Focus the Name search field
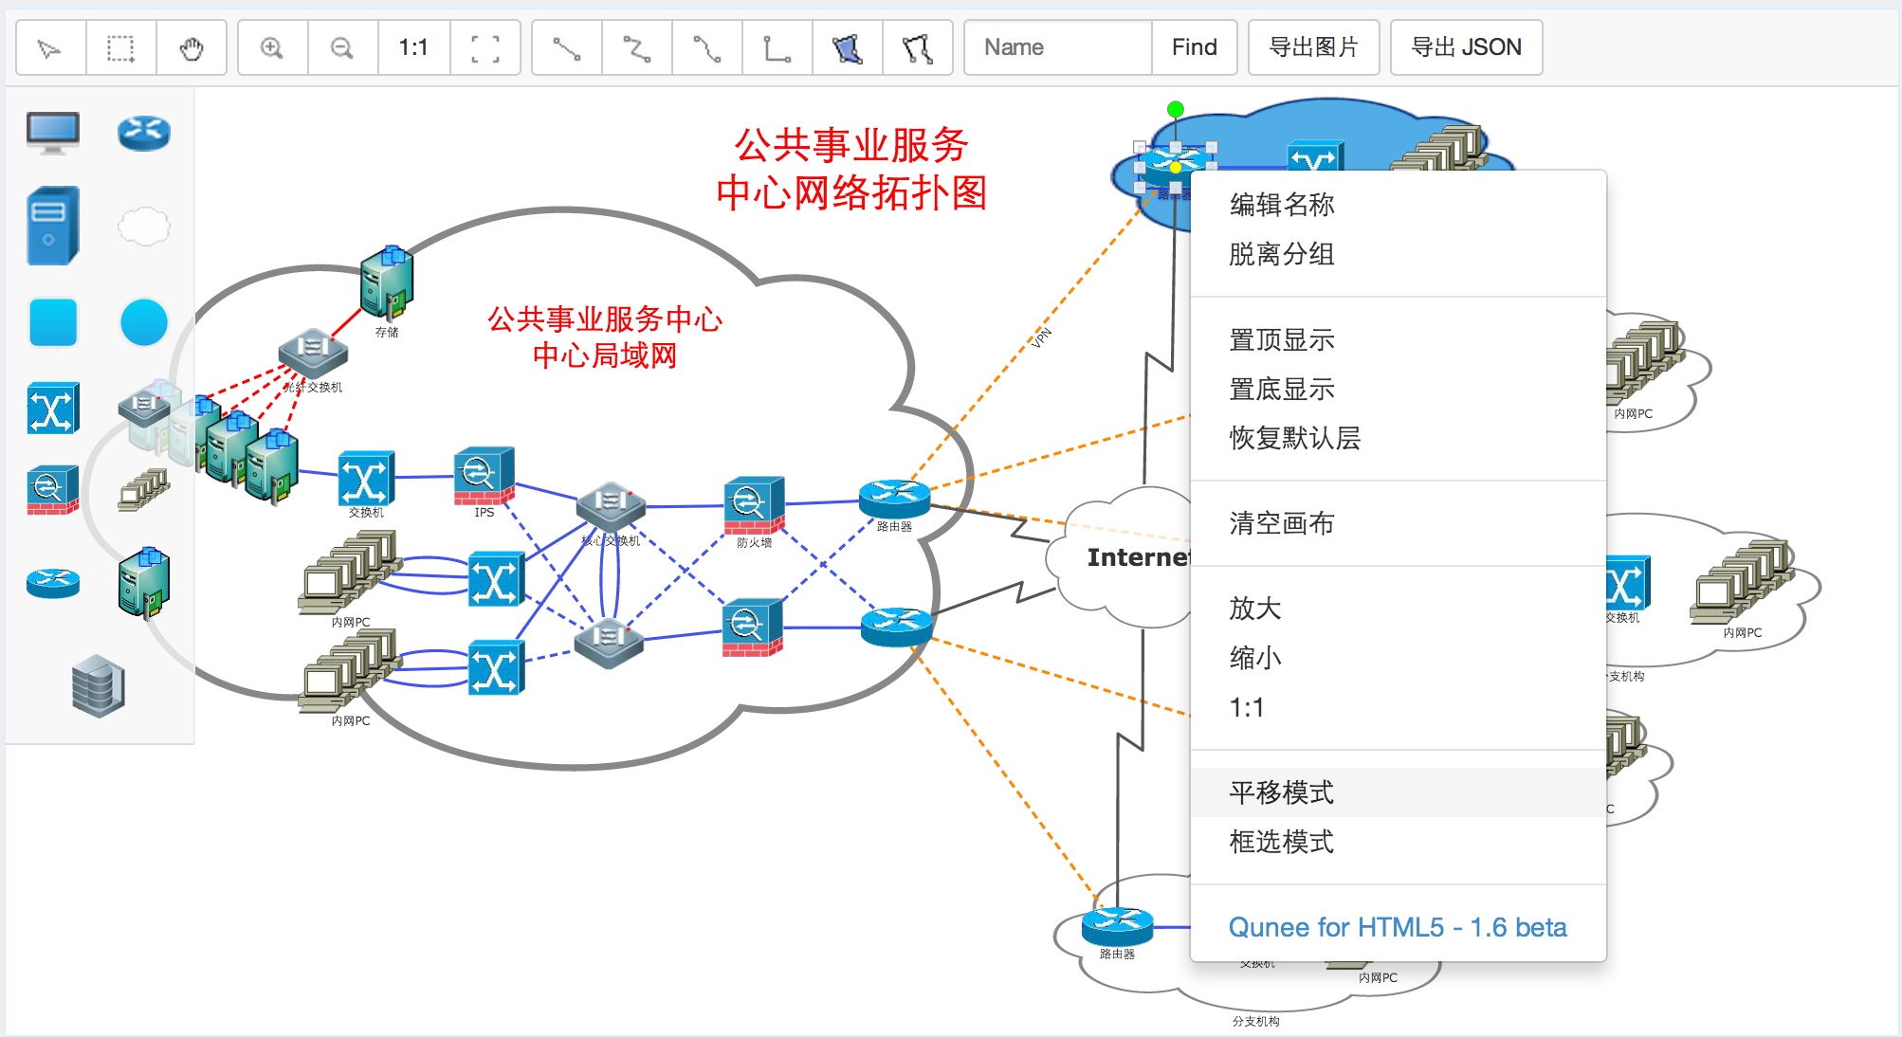This screenshot has width=1902, height=1037. pyautogui.click(x=1058, y=47)
